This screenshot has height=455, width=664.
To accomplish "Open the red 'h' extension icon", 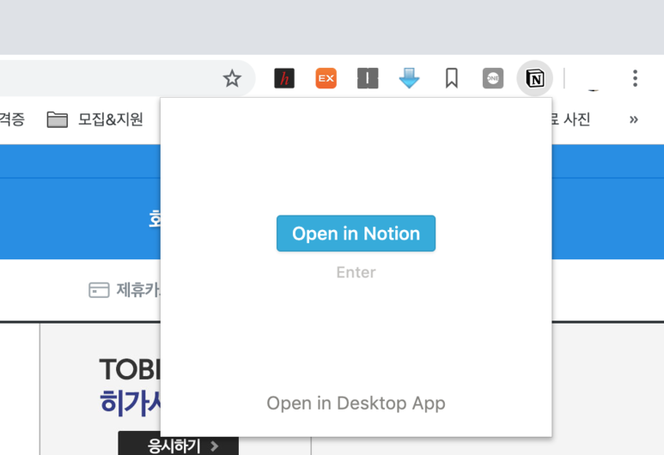I will pos(284,78).
